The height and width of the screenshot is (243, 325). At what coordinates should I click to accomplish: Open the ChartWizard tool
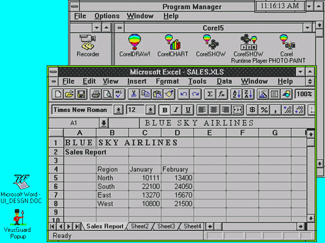coord(263,94)
